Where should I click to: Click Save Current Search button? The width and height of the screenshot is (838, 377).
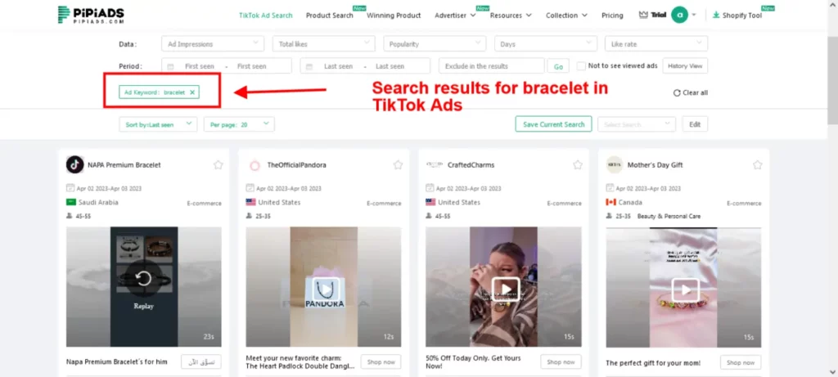coord(554,124)
